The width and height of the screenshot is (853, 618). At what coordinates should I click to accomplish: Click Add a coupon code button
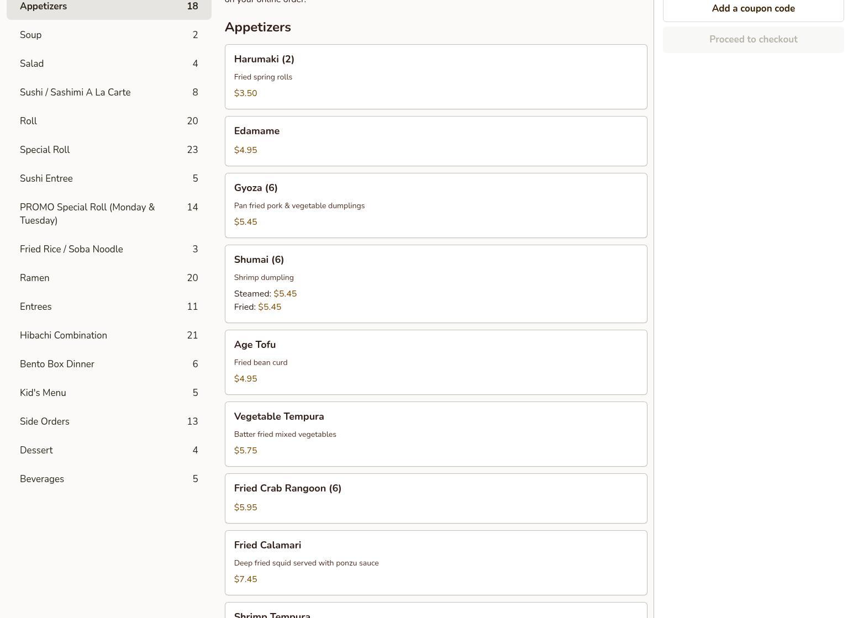[753, 9]
